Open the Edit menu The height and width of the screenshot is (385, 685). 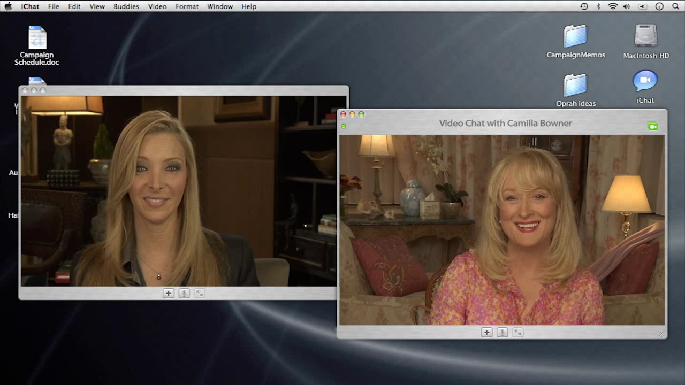[74, 6]
